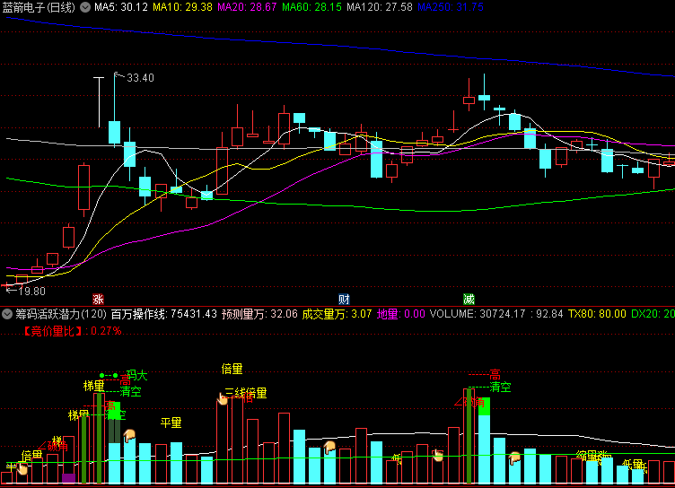Click the 19.80 low price label
Viewport: 675px width, 488px height.
[31, 292]
